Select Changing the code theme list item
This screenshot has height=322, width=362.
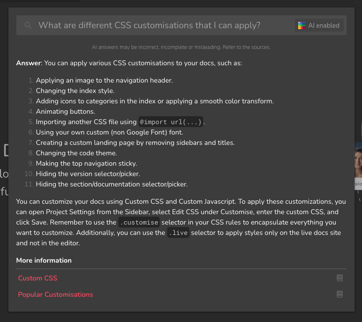click(76, 153)
